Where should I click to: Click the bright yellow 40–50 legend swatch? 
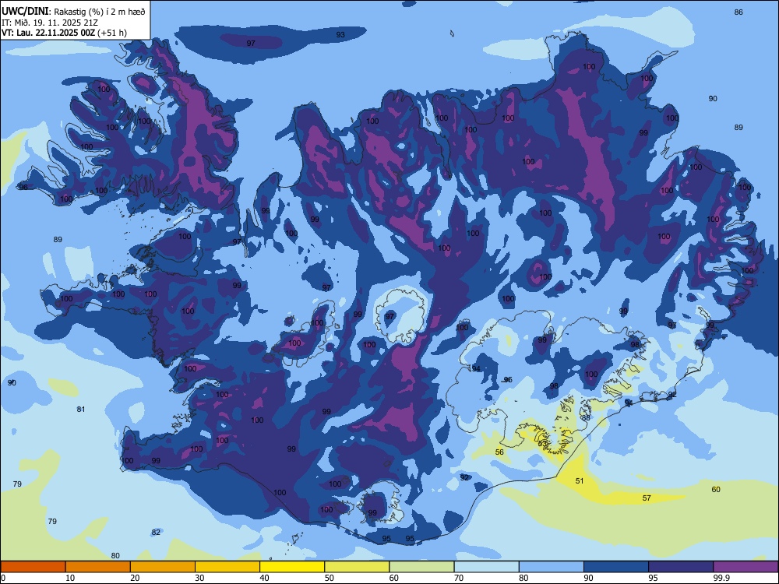(292, 567)
